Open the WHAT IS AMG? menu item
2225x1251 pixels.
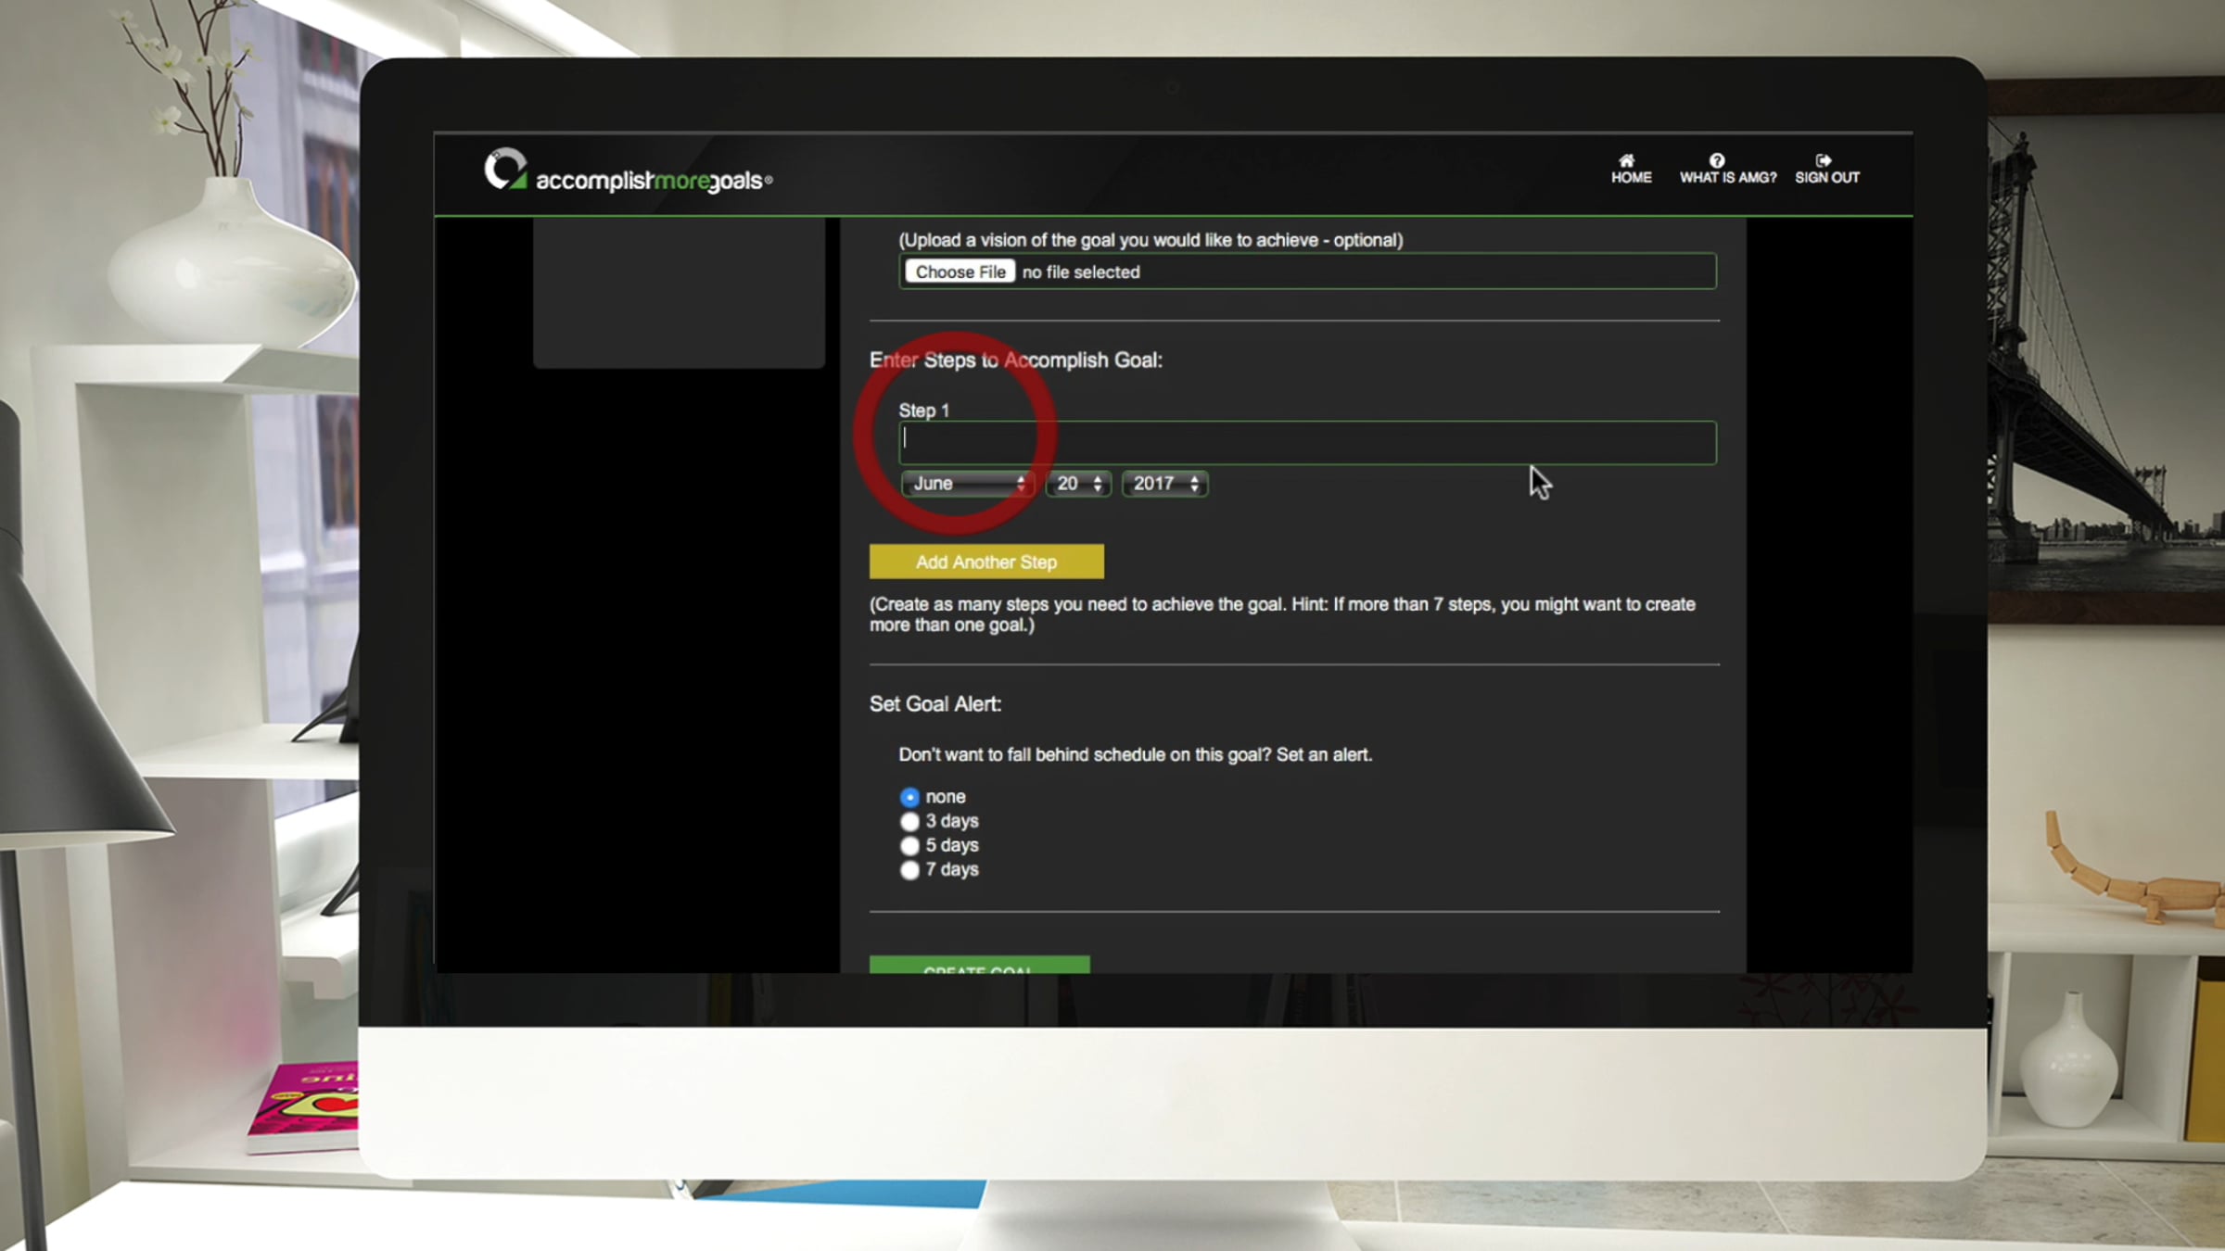(1728, 178)
